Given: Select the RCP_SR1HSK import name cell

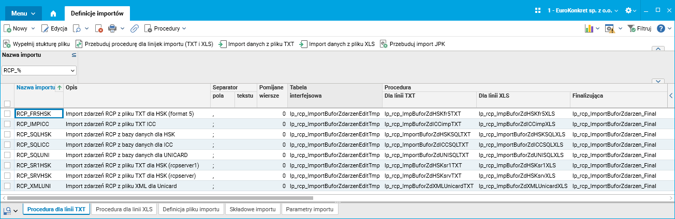Looking at the screenshot, I should point(34,165).
